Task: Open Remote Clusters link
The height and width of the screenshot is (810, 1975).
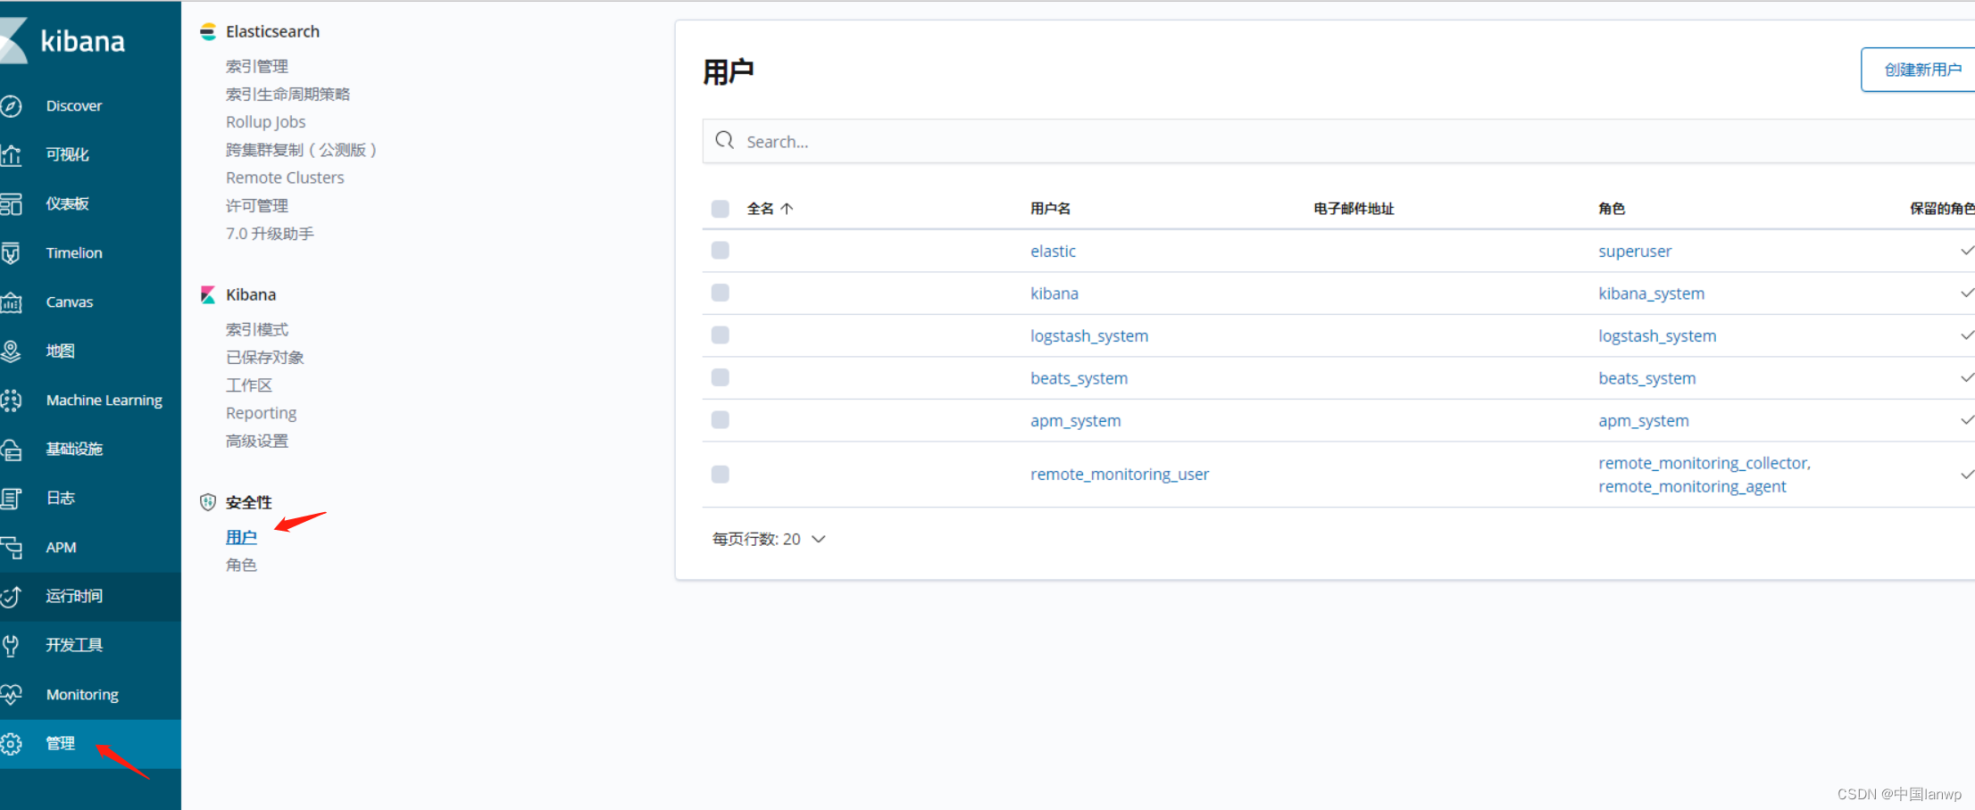Action: pos(285,178)
